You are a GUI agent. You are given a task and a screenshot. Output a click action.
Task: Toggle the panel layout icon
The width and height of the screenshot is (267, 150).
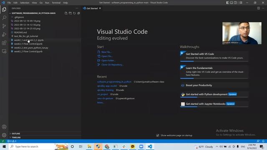[x=232, y=2]
